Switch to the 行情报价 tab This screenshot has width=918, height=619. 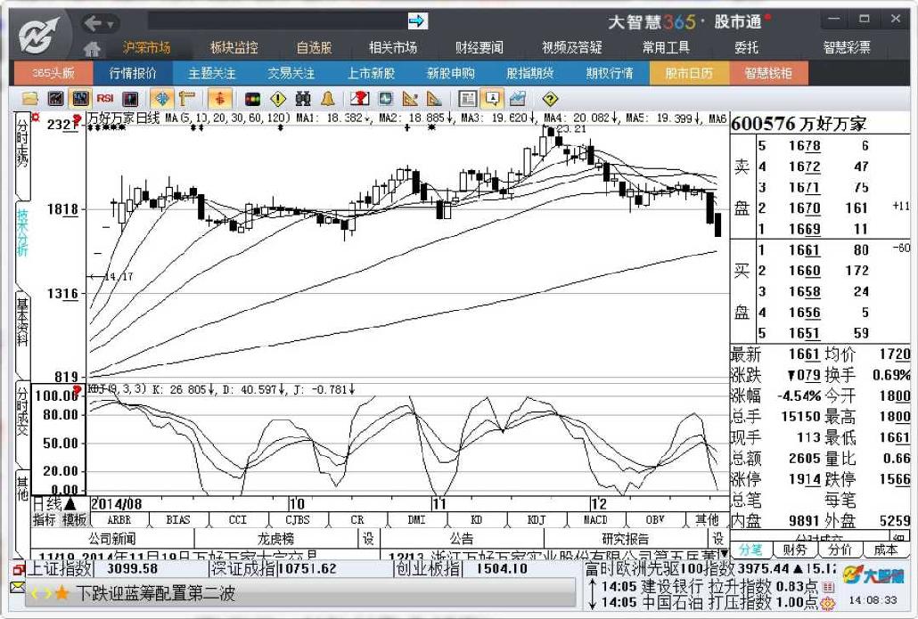133,73
